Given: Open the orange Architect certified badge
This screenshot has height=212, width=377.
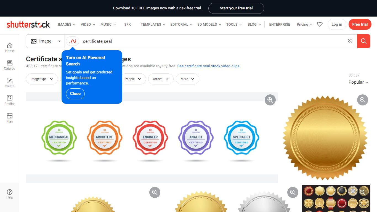Looking at the screenshot, I should click(105, 137).
